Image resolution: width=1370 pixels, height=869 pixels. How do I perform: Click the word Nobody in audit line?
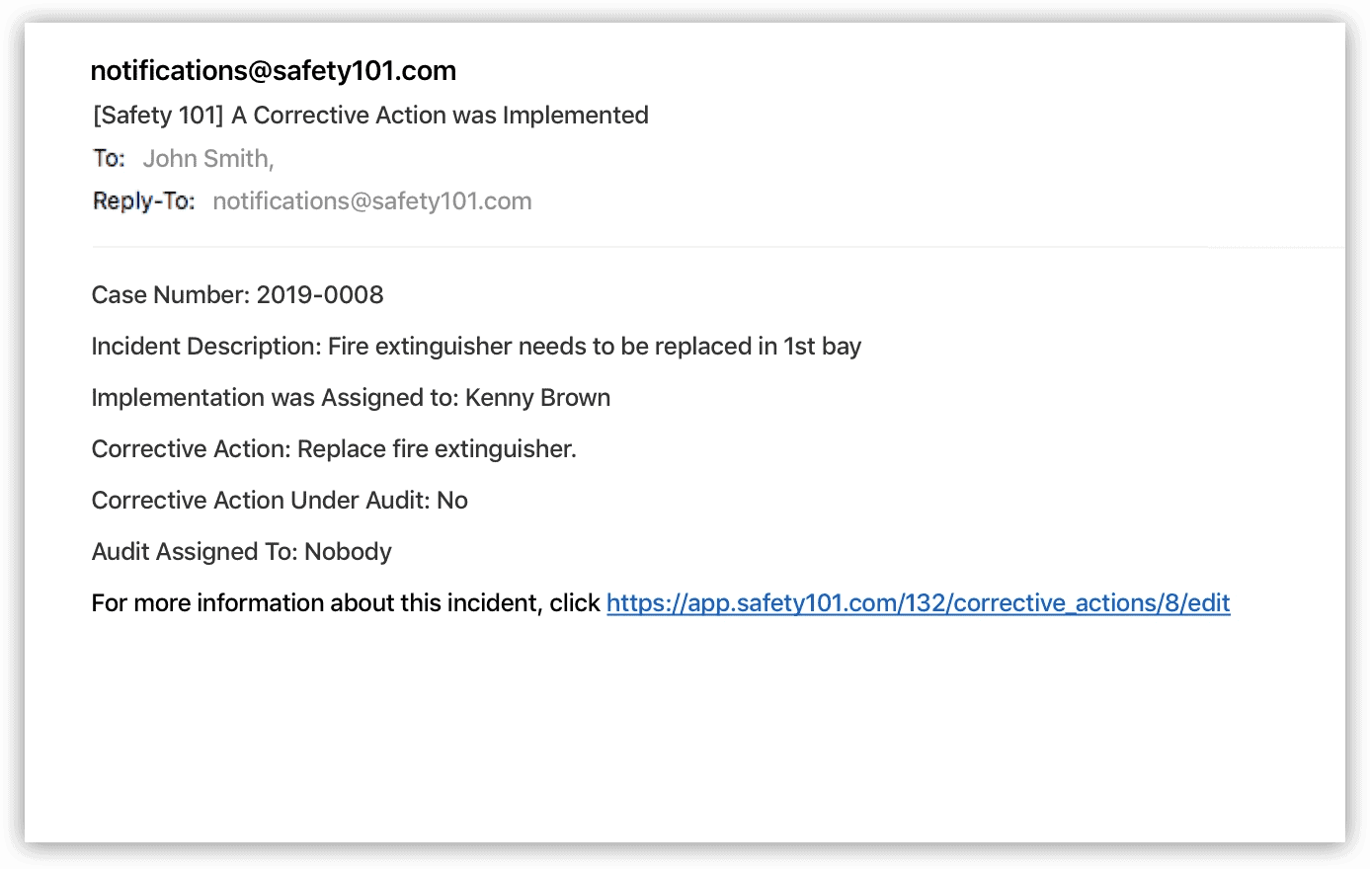click(x=348, y=552)
